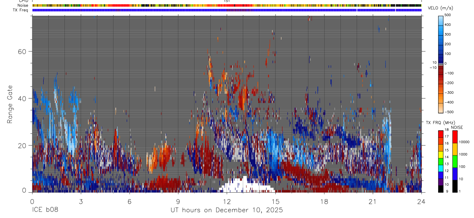Click the 12 tick on the UT hours axis
474x218 pixels.
coord(227,201)
